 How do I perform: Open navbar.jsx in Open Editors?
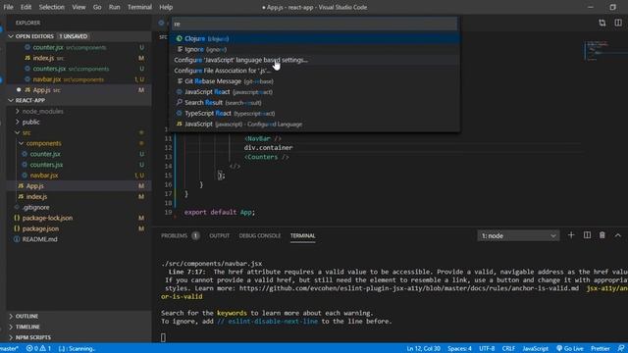click(78, 79)
